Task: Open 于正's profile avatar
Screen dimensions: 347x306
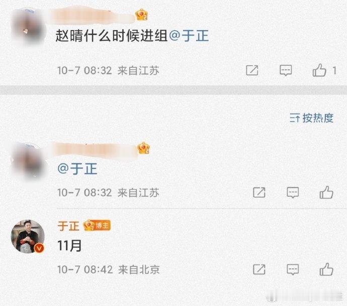Action: tap(28, 236)
